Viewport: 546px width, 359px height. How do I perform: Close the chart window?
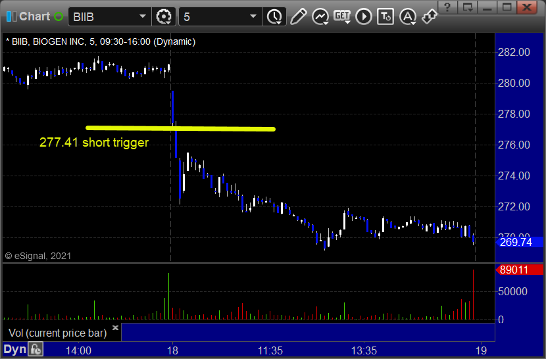pyautogui.click(x=527, y=7)
